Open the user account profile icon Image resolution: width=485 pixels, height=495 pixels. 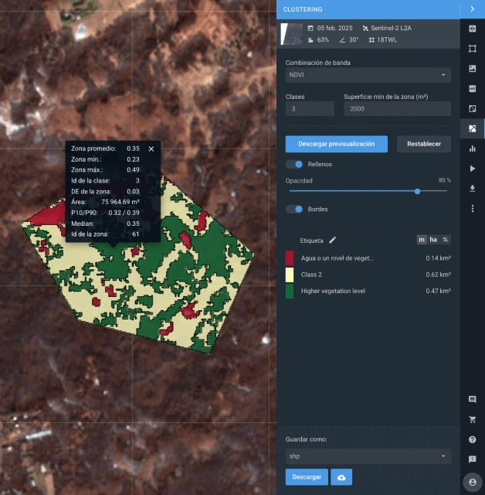(x=472, y=481)
